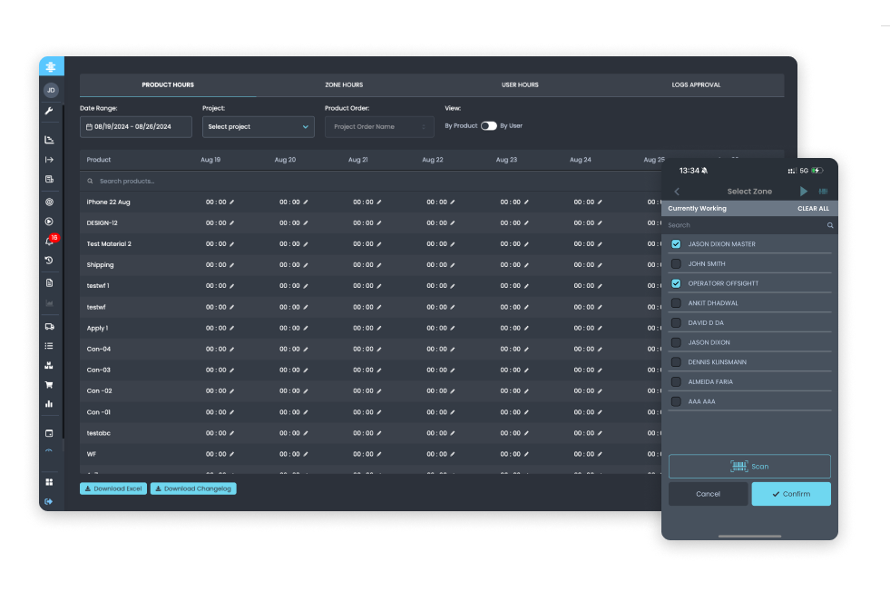This screenshot has width=890, height=592.
Task: Click the arrow-to-right import icon in sidebar
Action: (49, 160)
